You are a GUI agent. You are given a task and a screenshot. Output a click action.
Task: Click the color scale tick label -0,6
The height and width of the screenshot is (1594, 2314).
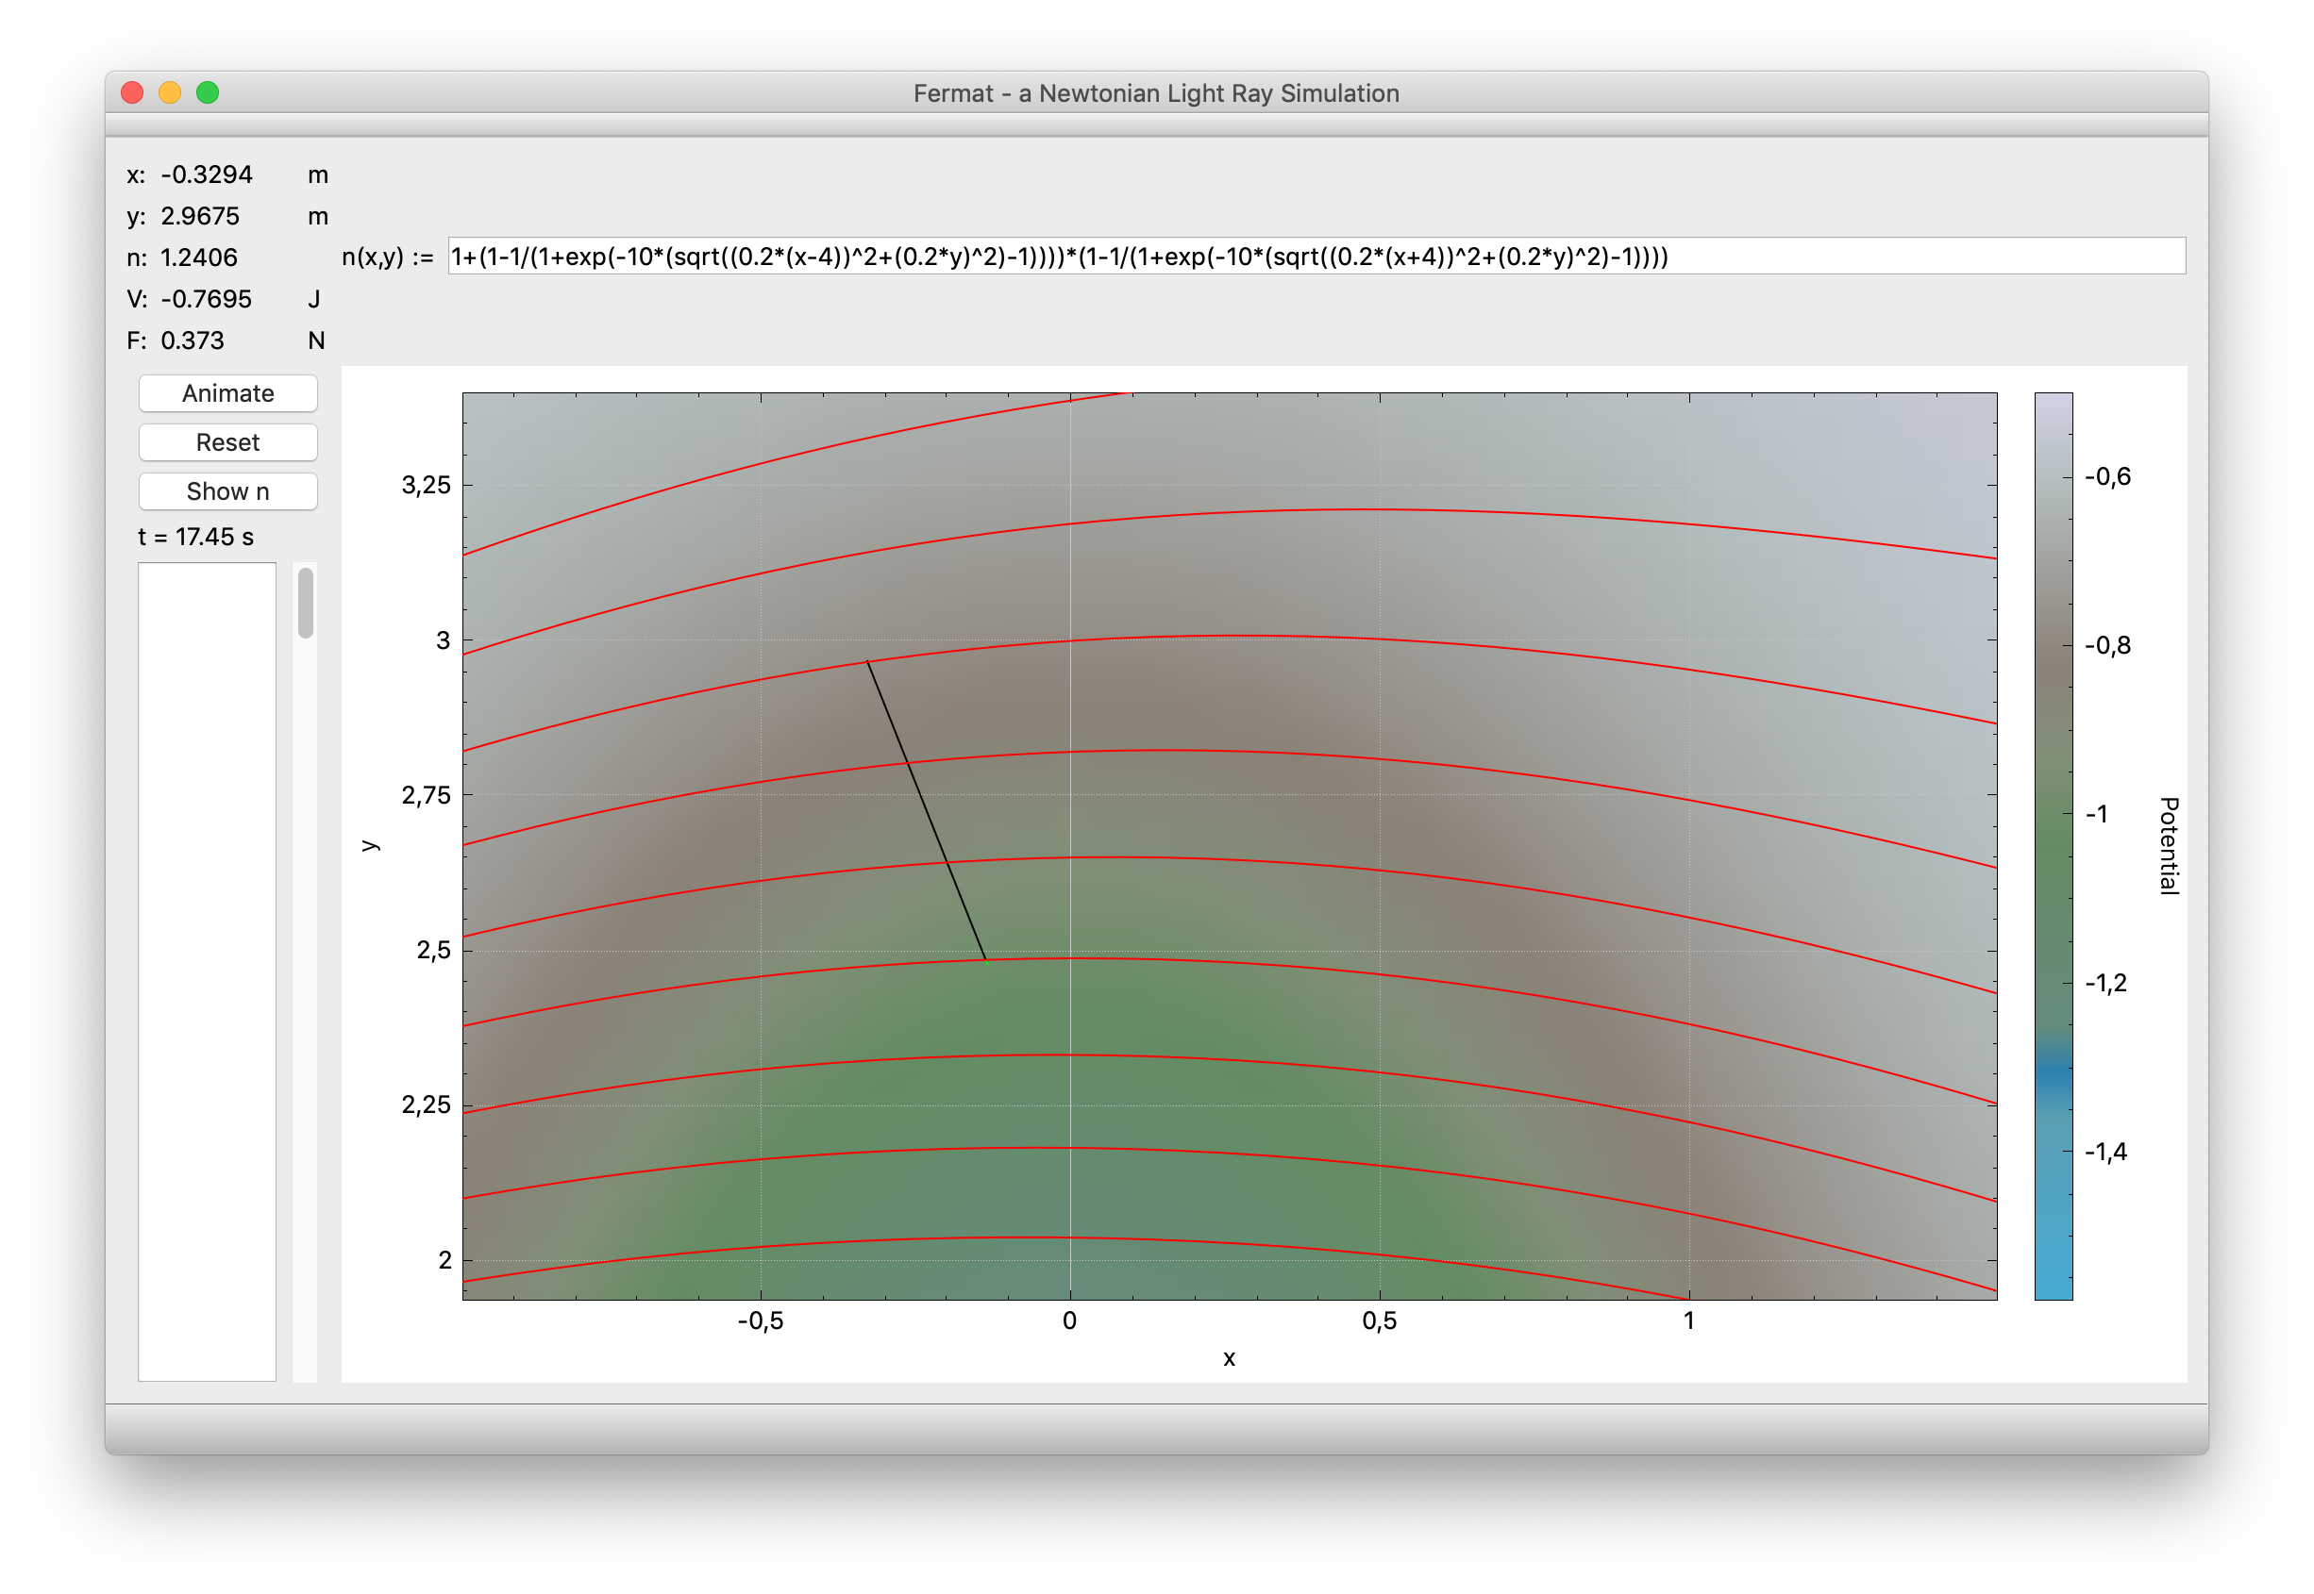point(2107,477)
